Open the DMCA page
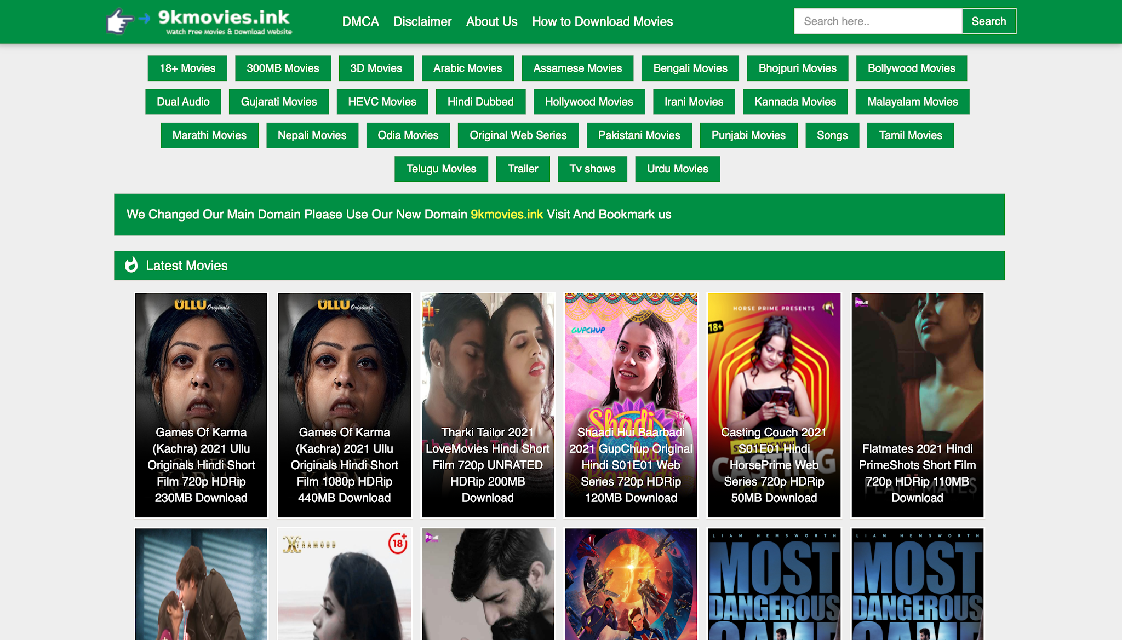The height and width of the screenshot is (640, 1122). pyautogui.click(x=360, y=21)
